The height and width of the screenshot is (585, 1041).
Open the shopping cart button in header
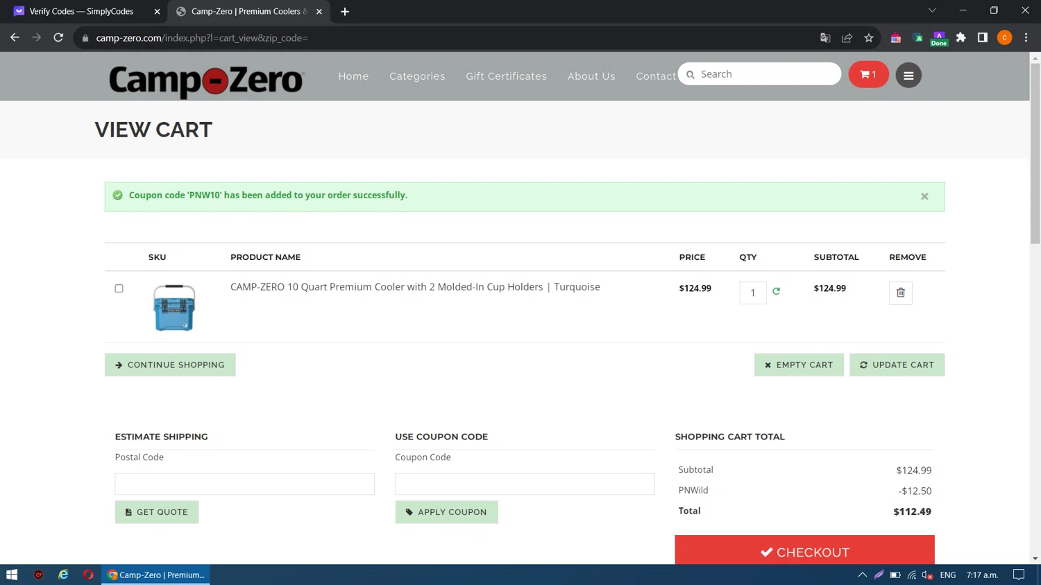tap(868, 75)
